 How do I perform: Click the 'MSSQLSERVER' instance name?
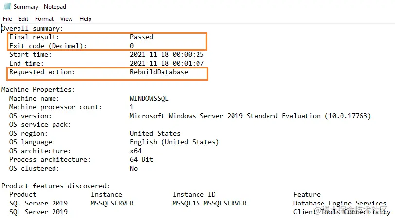click(x=112, y=204)
